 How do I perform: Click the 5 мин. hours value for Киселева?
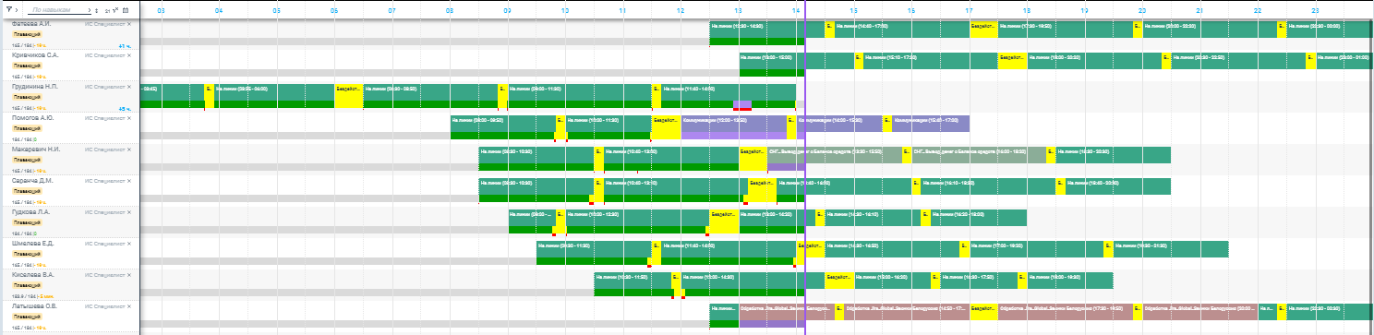tap(46, 296)
